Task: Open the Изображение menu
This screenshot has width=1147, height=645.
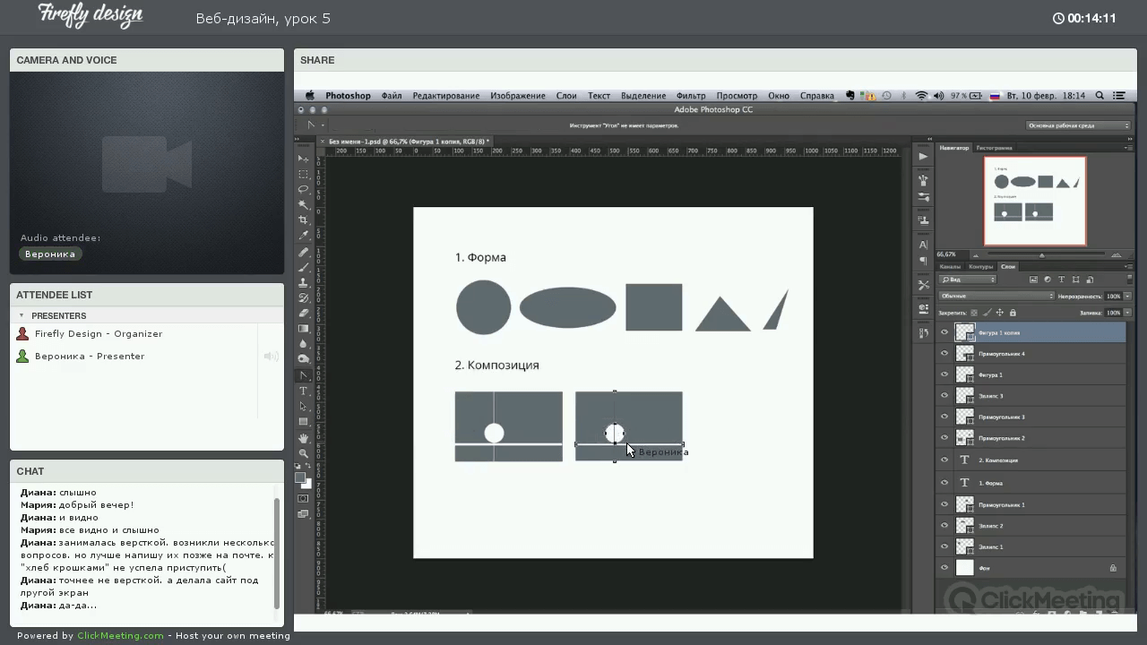Action: pos(518,96)
